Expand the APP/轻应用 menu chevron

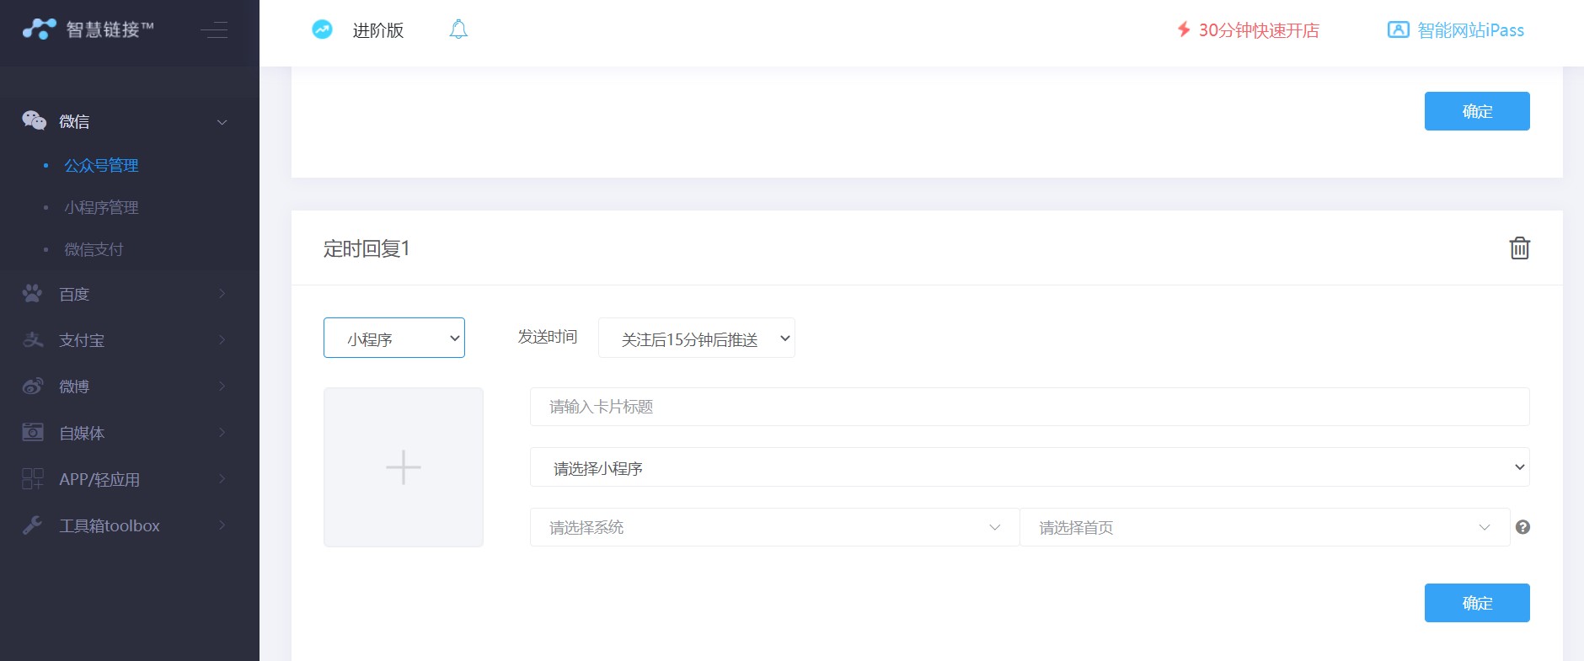coord(222,478)
